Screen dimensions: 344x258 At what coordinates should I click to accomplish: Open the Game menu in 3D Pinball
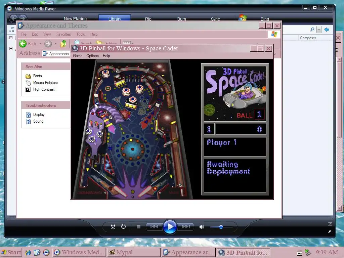pos(78,56)
